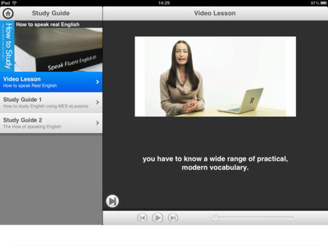The width and height of the screenshot is (328, 246).
Task: Open Study Guide 2 row chevron
Action: click(98, 123)
